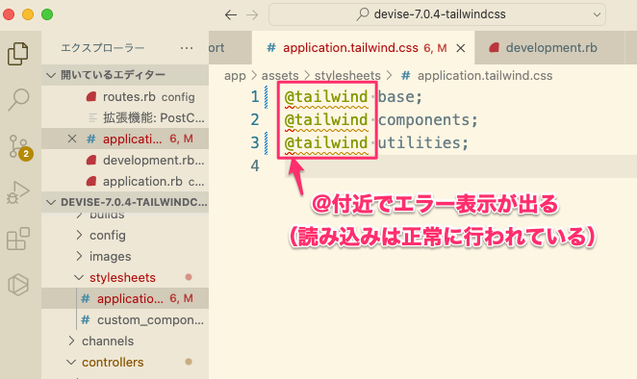Viewport: 637px width, 379px height.
Task: Open the Search view in the activity bar
Action: pyautogui.click(x=18, y=100)
